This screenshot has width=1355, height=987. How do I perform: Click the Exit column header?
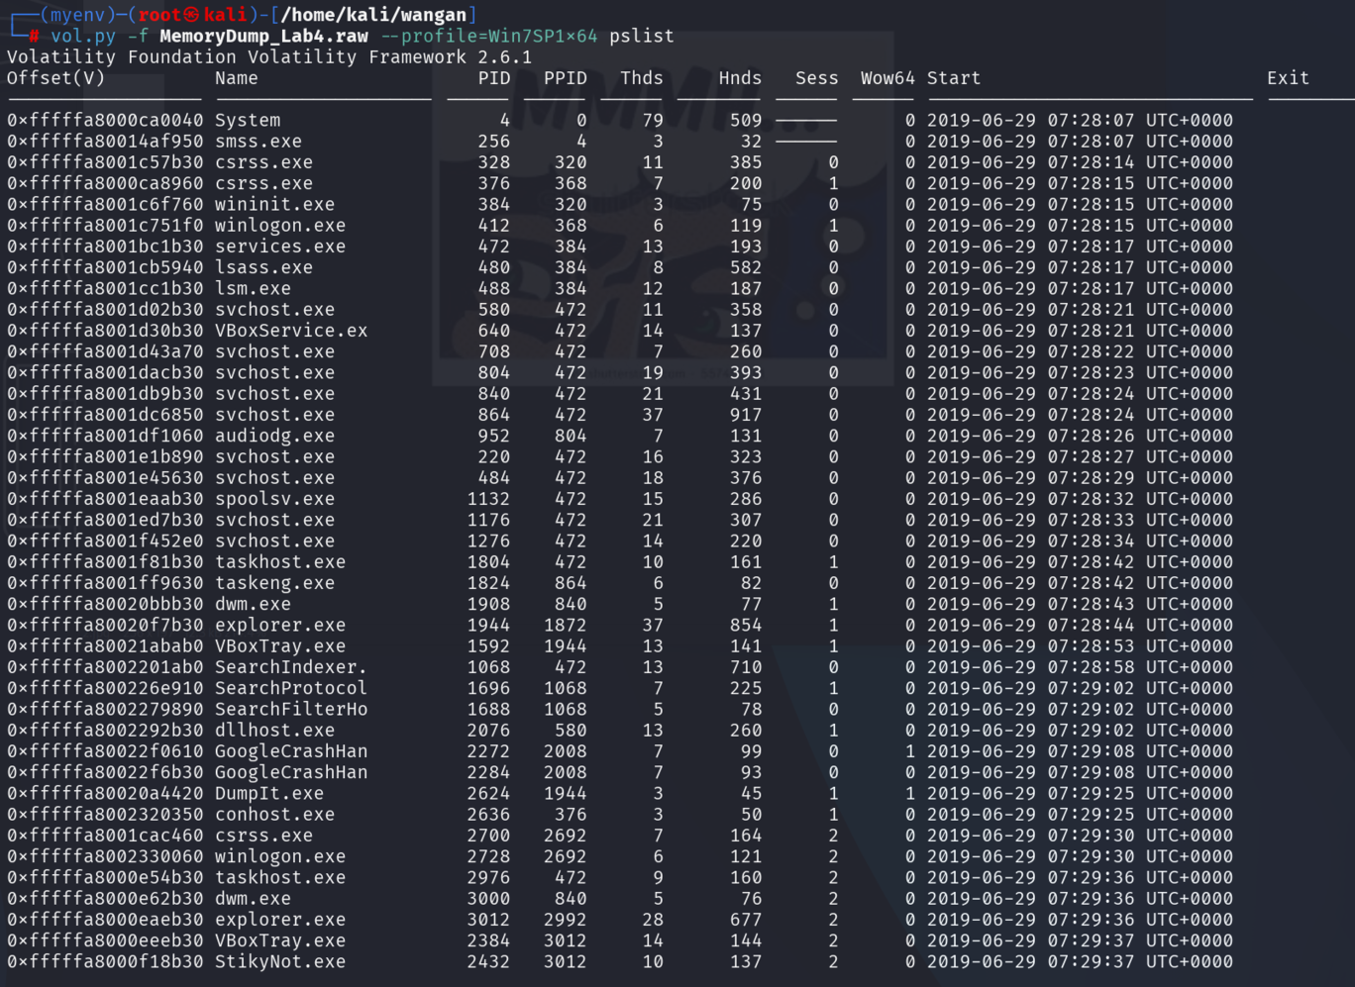tap(1287, 78)
